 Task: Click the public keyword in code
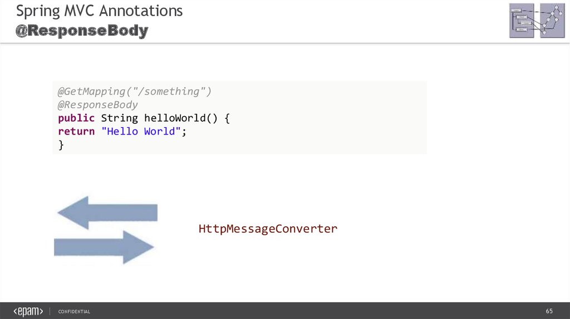[76, 118]
